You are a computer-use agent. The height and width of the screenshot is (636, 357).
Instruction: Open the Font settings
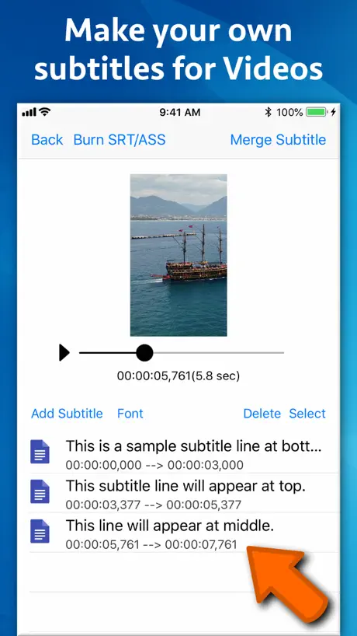130,414
